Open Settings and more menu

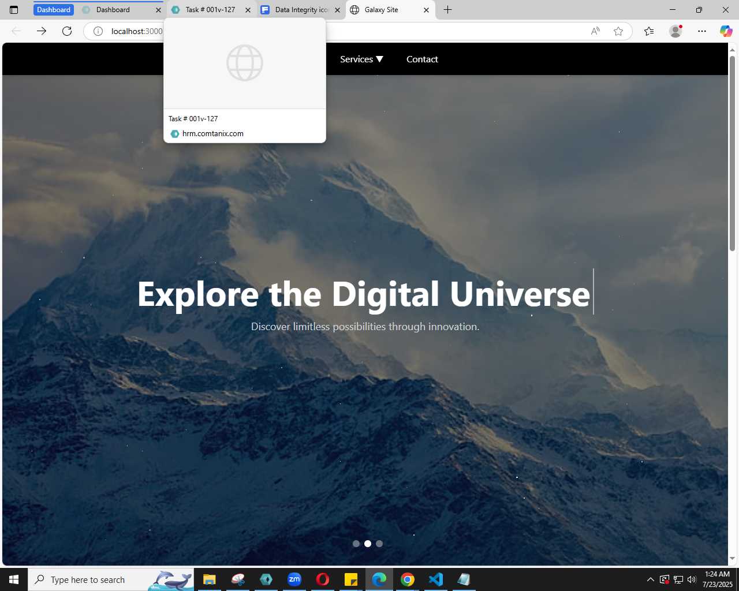[702, 31]
